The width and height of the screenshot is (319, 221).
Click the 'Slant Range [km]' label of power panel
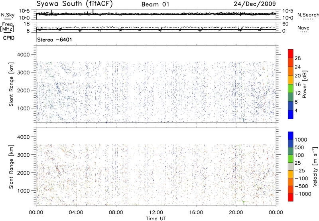11,84
